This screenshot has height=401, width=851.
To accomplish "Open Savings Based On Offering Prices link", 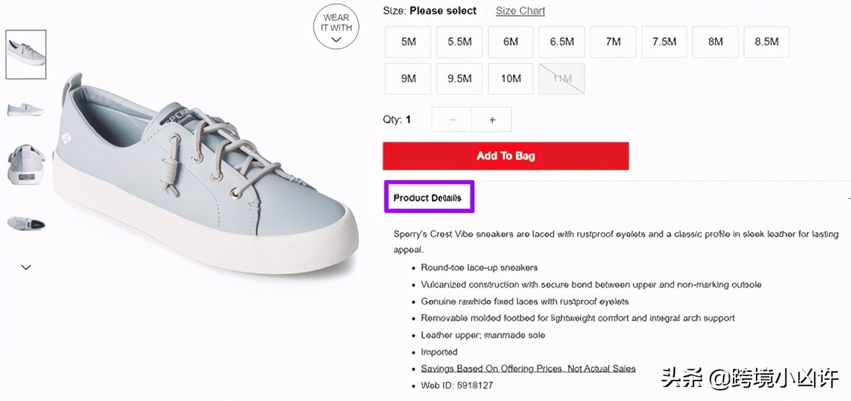I will 528,369.
